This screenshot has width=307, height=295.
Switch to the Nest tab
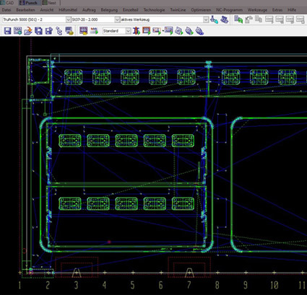click(x=49, y=3)
